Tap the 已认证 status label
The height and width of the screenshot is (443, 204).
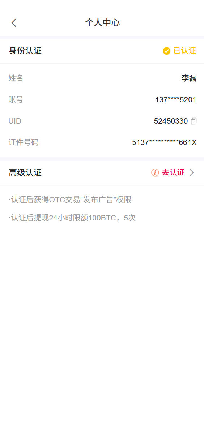(184, 51)
